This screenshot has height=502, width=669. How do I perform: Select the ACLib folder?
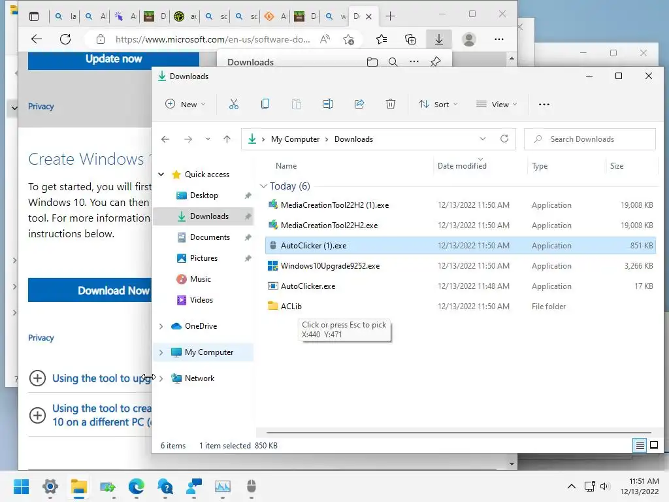click(x=460, y=306)
